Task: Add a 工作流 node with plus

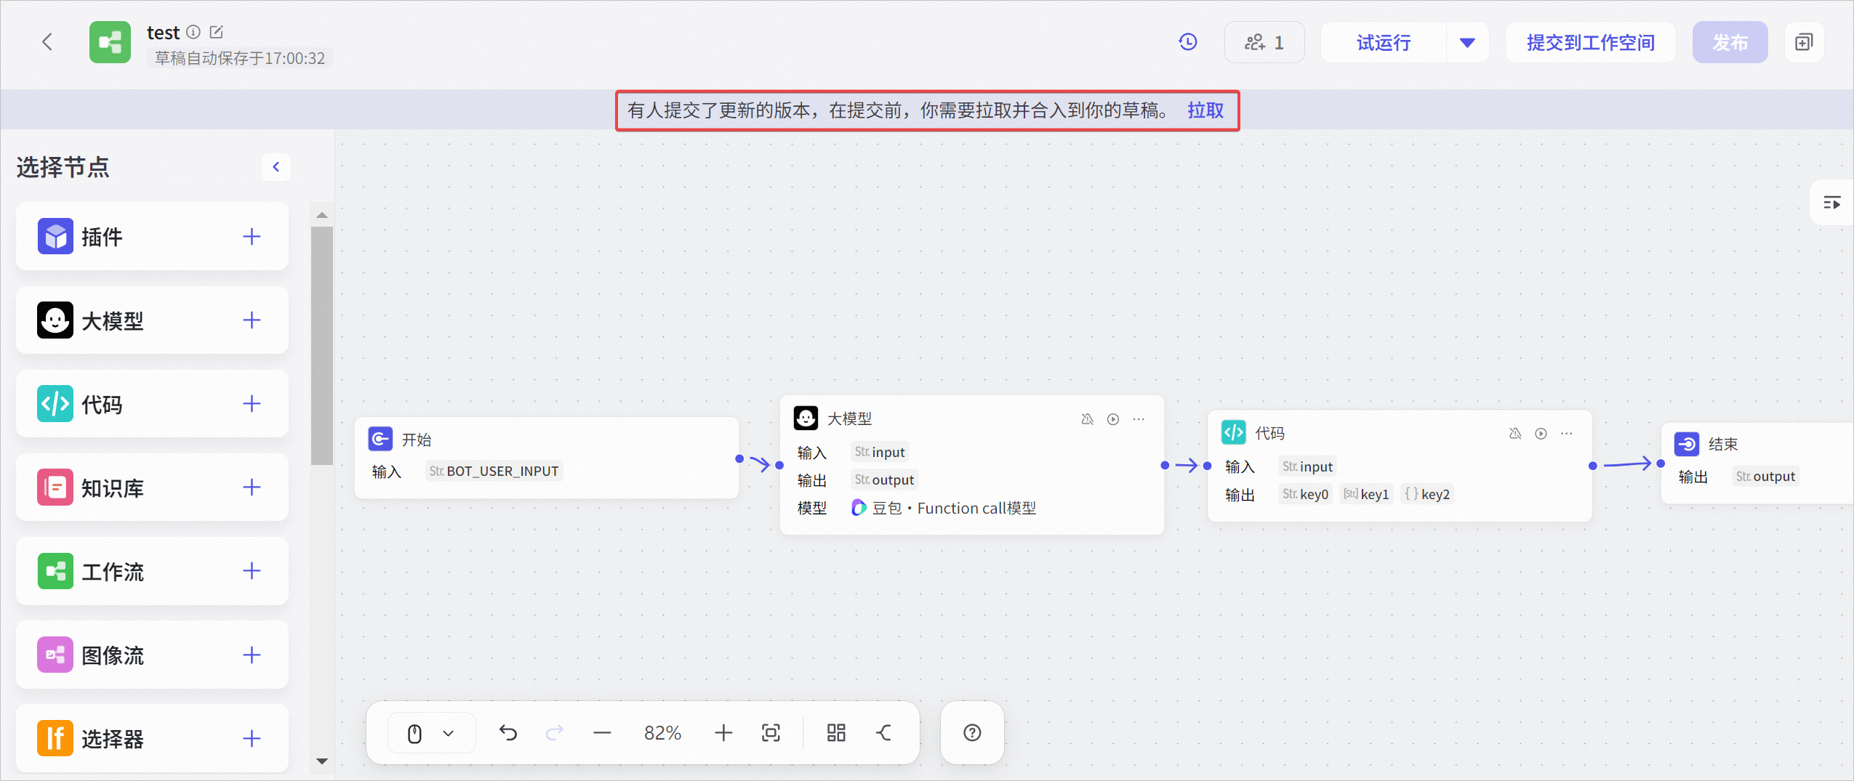Action: click(252, 571)
